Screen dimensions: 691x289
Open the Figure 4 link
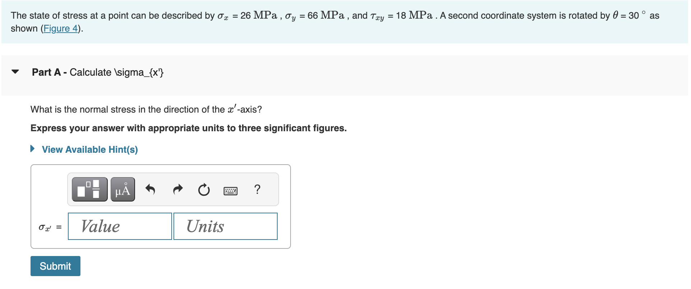60,28
